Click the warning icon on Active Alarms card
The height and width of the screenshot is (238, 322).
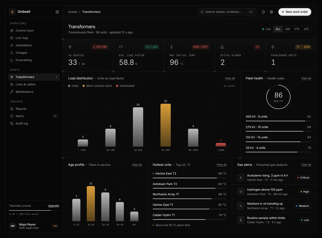222,47
